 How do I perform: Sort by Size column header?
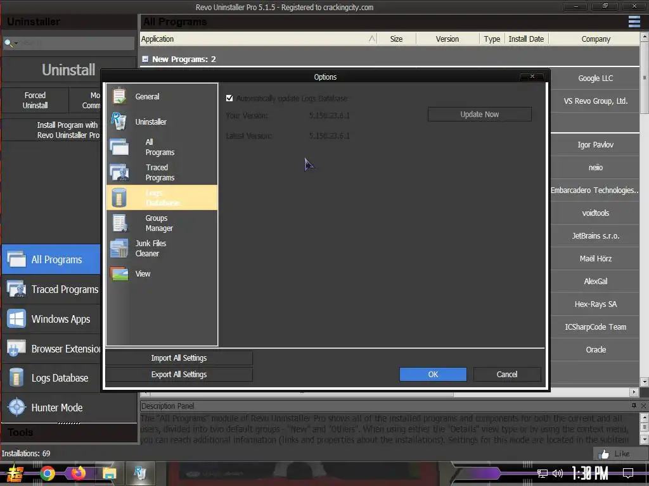(x=396, y=39)
